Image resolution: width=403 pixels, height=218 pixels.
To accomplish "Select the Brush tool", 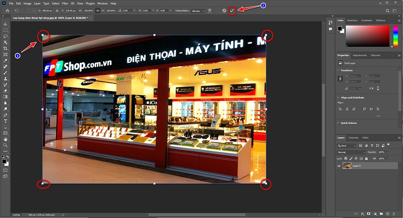I will coord(5,73).
